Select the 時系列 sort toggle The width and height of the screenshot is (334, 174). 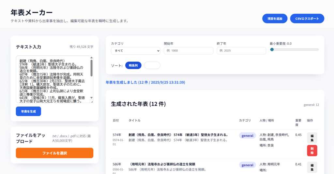click(133, 65)
